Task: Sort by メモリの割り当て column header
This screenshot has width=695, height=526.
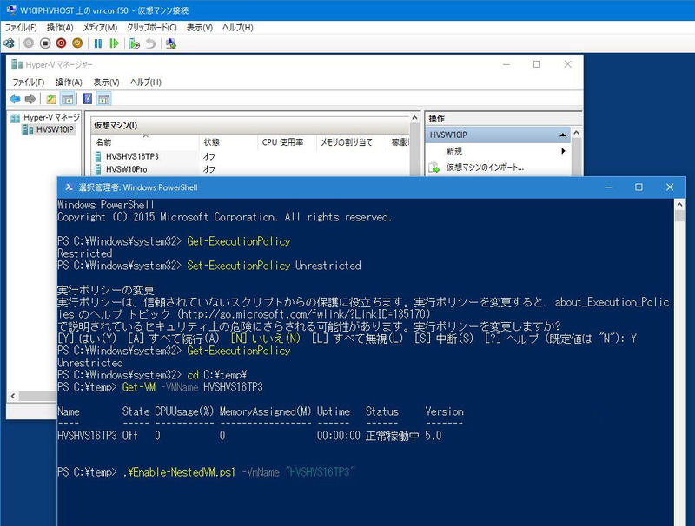Action: coord(352,142)
